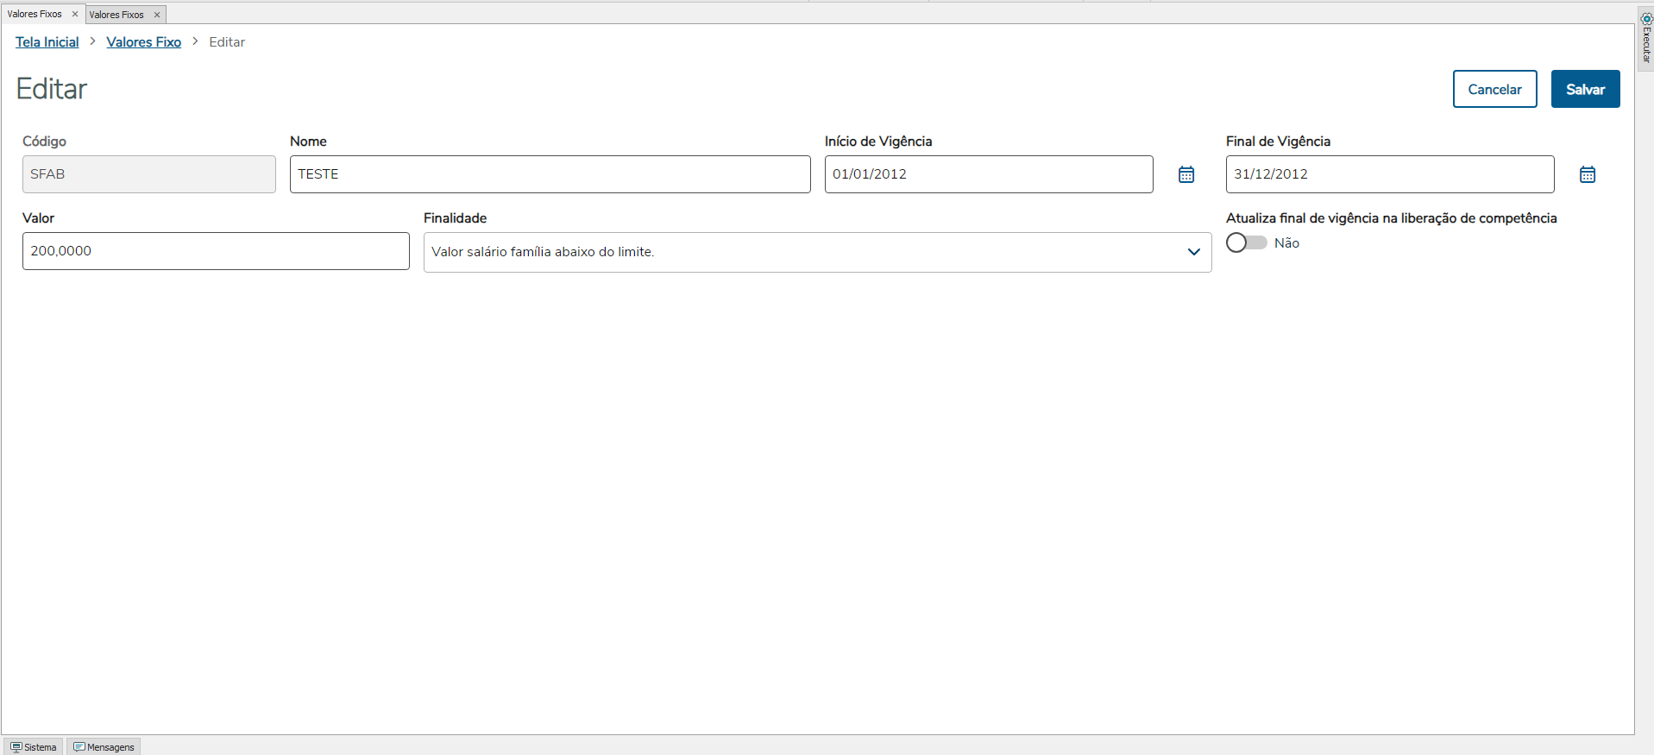Open the Mensagens tab in the bottom bar
This screenshot has height=755, width=1654.
pyautogui.click(x=104, y=747)
